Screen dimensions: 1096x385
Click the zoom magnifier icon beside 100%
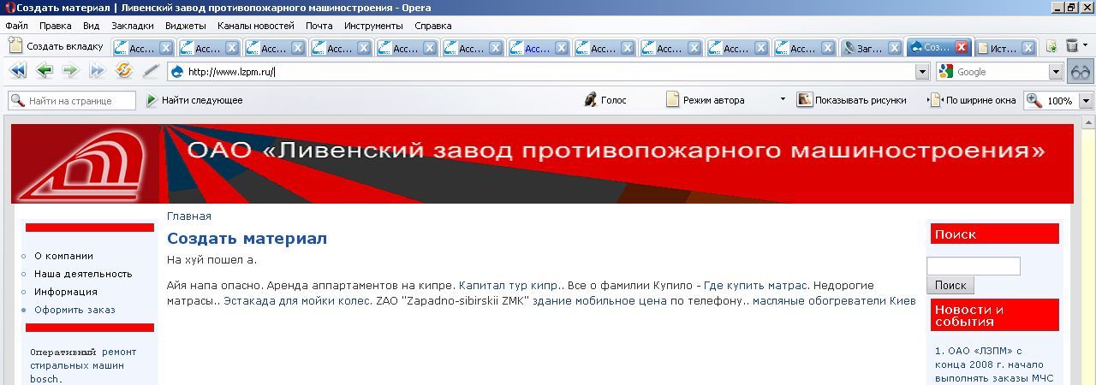tap(1034, 100)
